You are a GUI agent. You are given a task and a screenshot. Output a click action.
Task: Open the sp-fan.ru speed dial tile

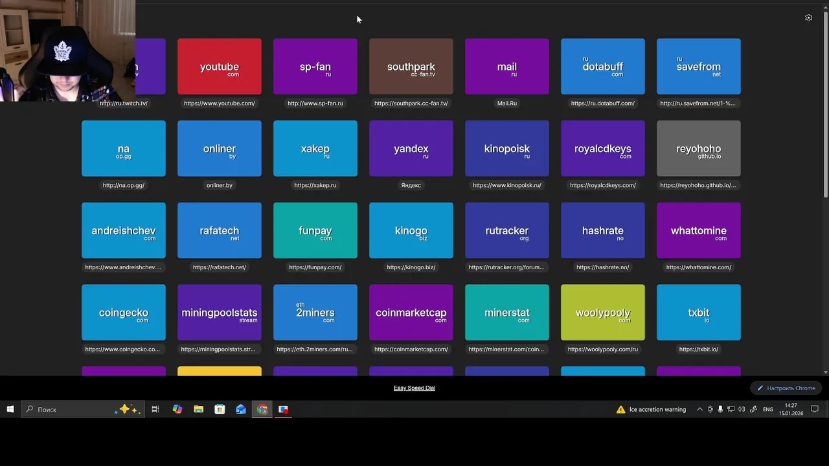315,66
